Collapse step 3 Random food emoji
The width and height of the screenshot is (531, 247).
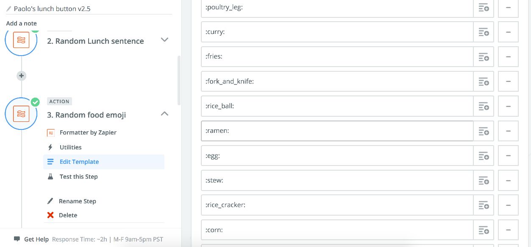click(x=165, y=114)
